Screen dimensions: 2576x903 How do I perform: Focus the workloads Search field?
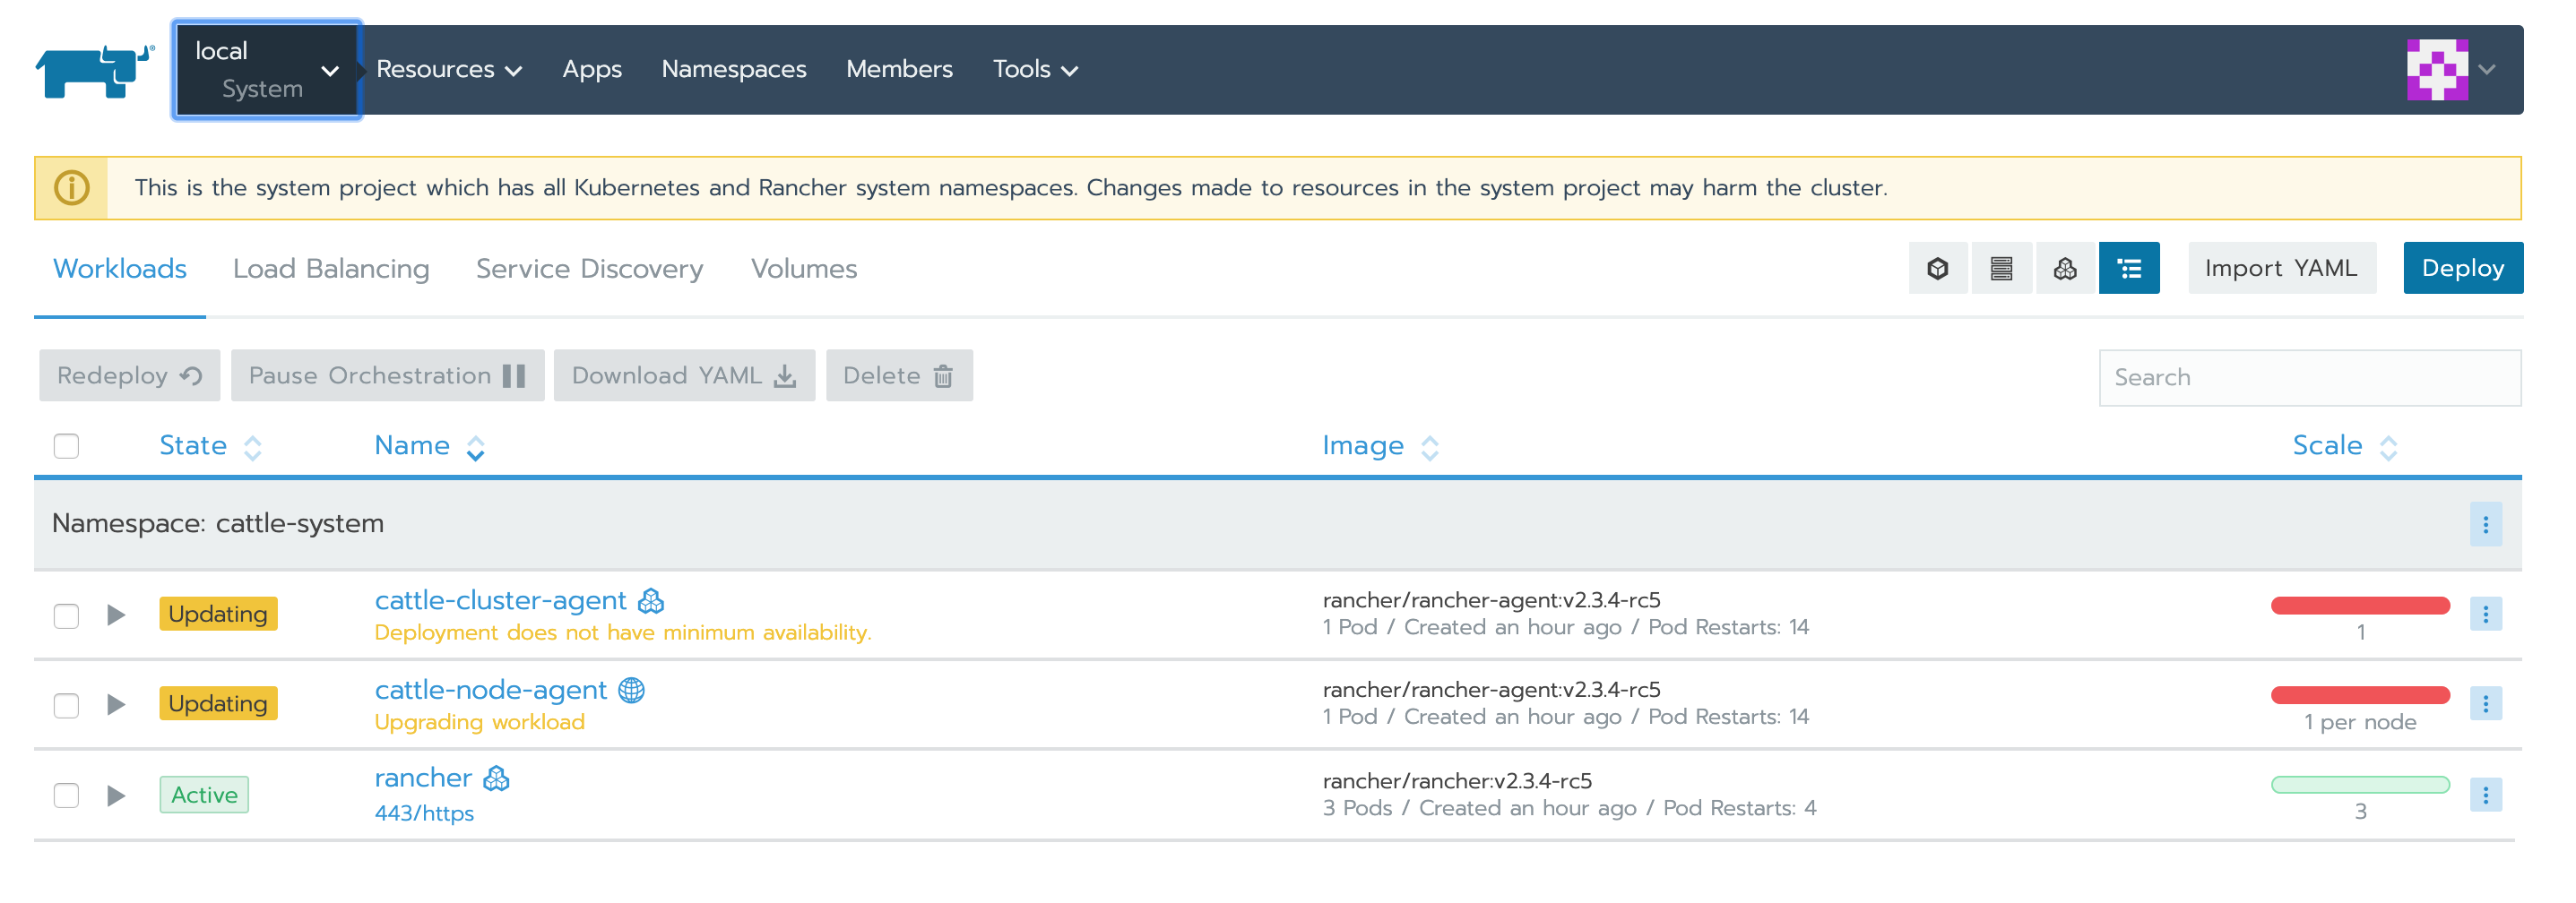(2309, 378)
